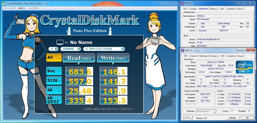
Task: Open the 1000MB test size dropdown
Action: tap(71, 49)
